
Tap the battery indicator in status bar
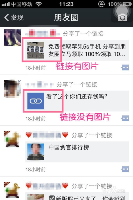click(127, 4)
